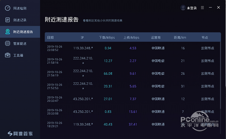Click the location pin icon for 附近测速报告
This screenshot has height=139, width=226.
pos(8,32)
